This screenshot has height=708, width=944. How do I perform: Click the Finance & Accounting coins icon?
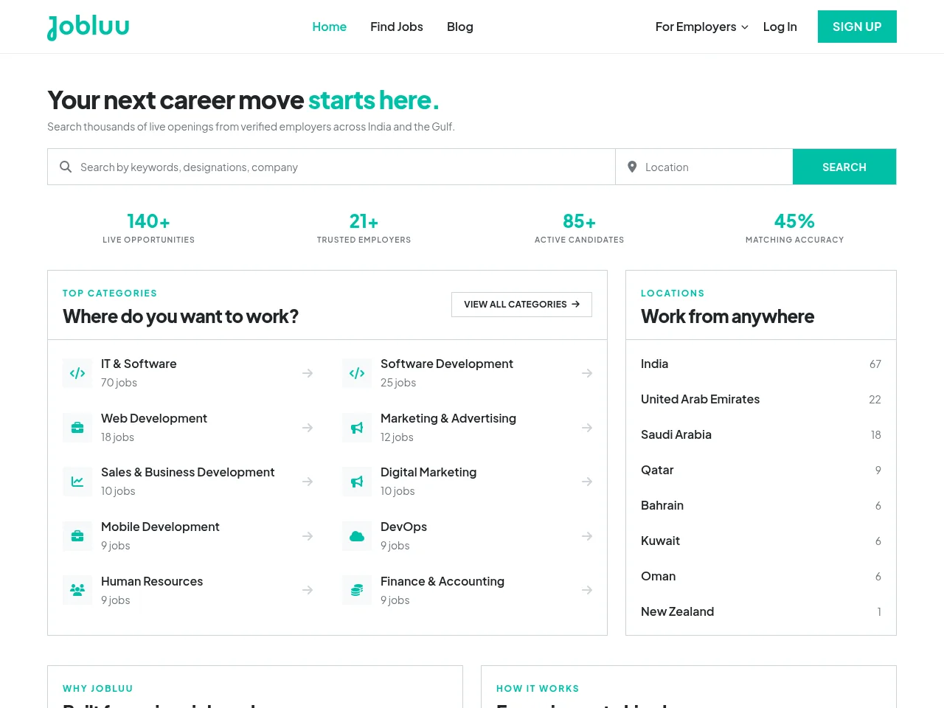tap(357, 590)
